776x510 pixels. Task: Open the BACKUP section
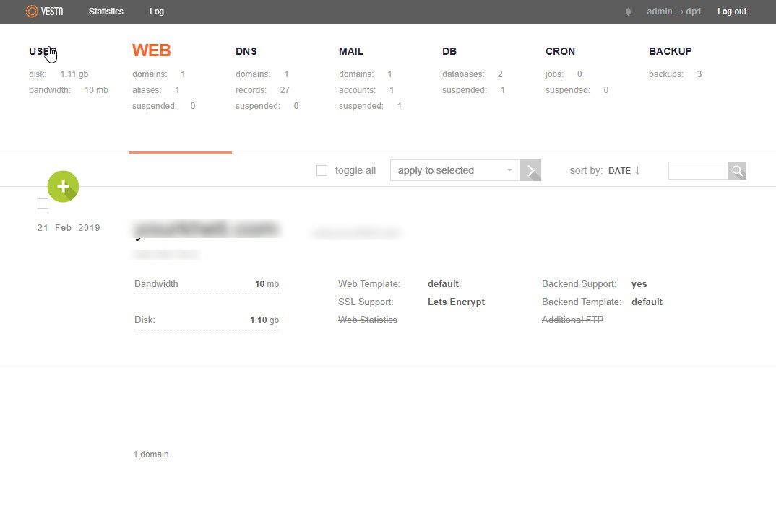click(670, 50)
